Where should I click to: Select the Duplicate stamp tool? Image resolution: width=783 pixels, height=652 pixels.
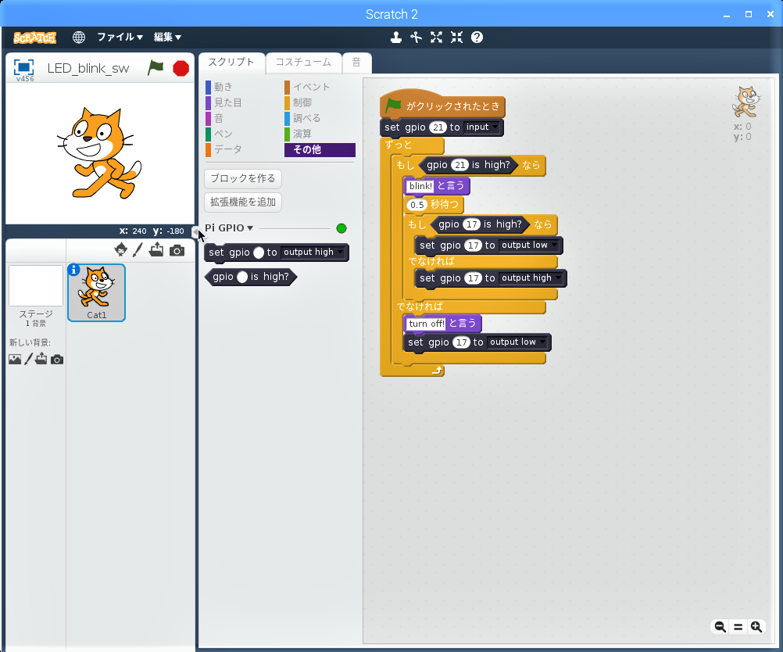(396, 38)
